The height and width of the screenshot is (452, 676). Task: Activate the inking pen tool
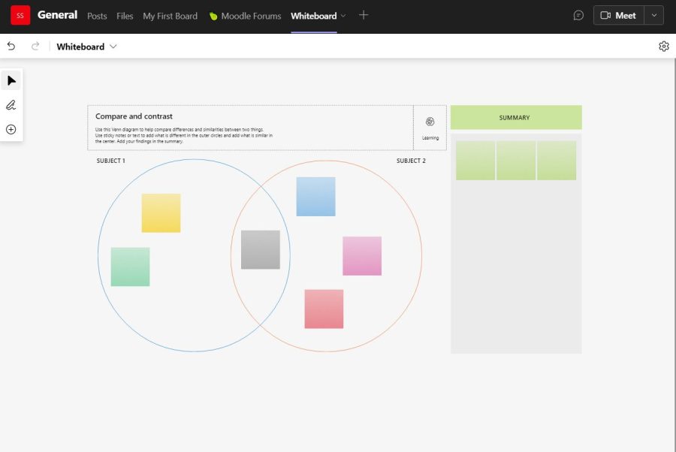(x=11, y=104)
